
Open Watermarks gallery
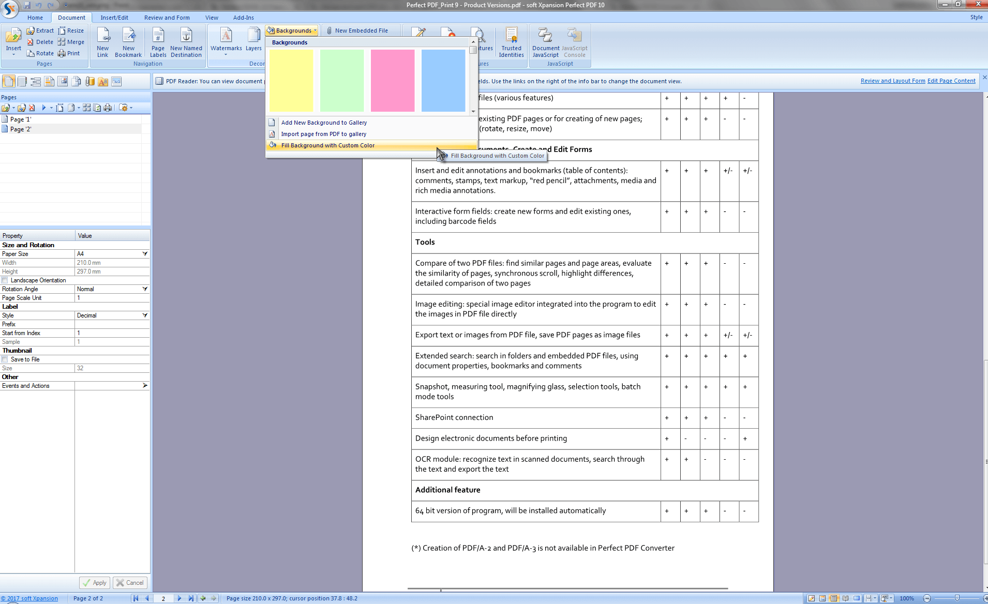pos(226,42)
